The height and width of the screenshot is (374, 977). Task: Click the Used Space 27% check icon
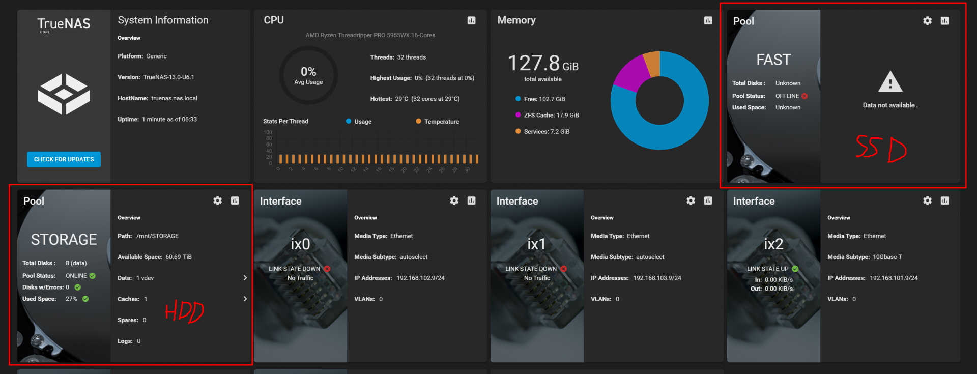tap(85, 299)
